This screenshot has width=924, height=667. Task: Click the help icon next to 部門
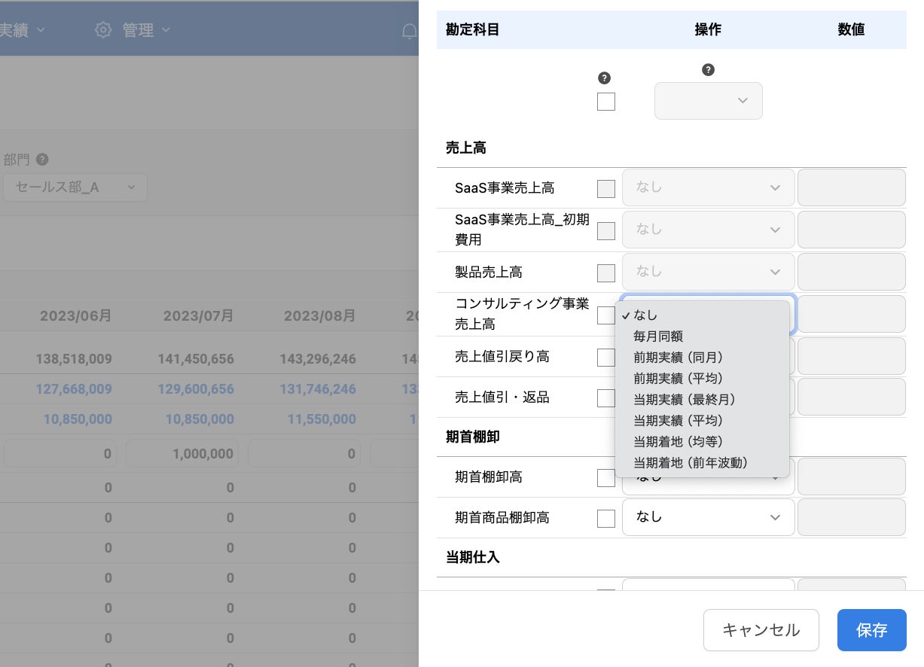click(x=42, y=160)
